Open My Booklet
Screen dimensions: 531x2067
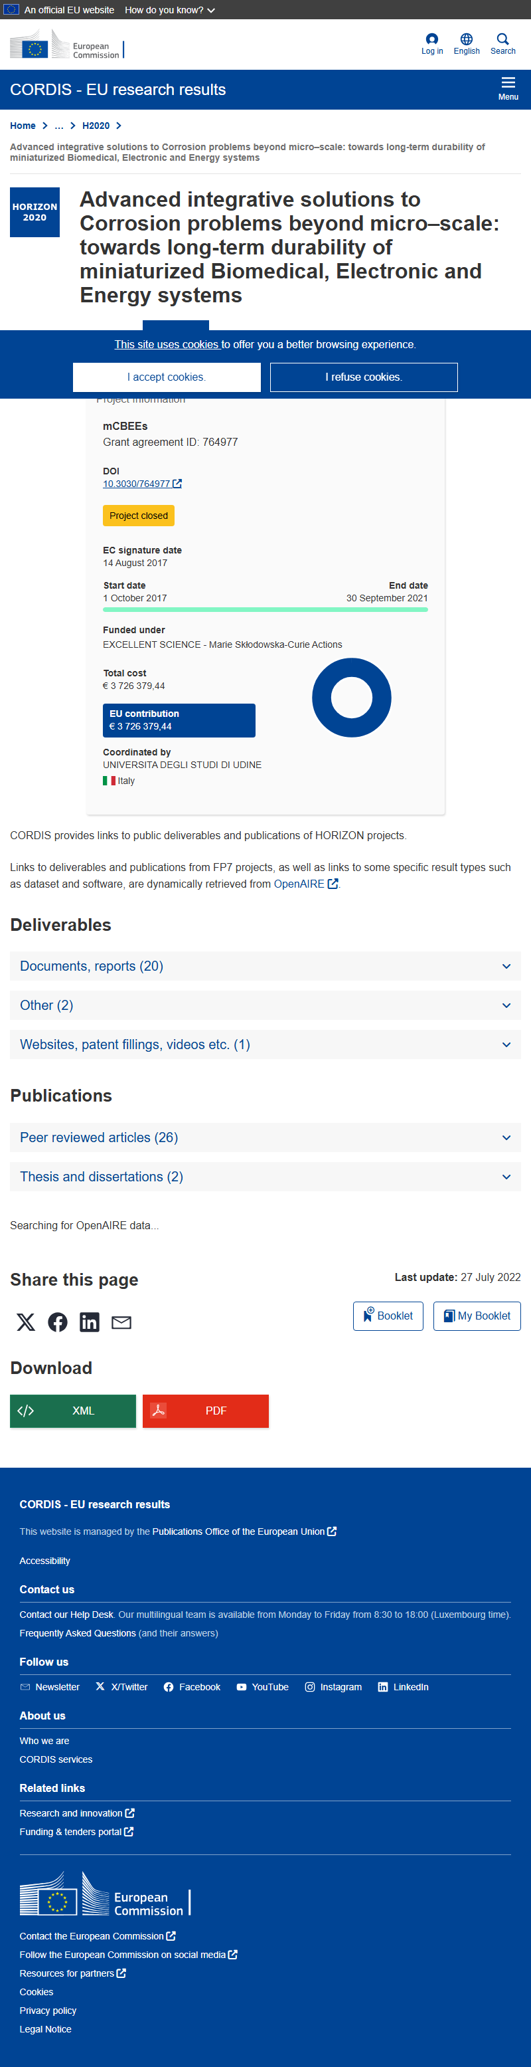pos(477,1316)
